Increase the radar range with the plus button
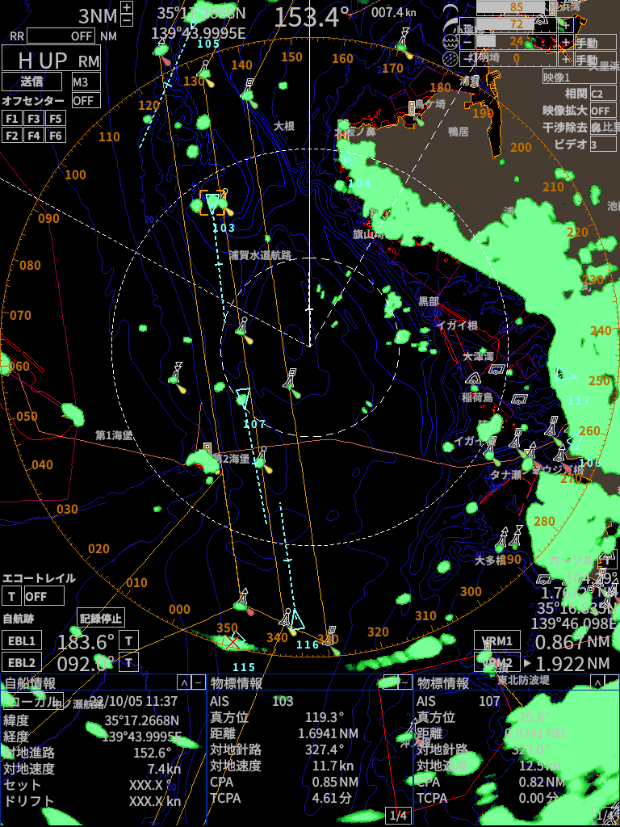 pyautogui.click(x=127, y=8)
